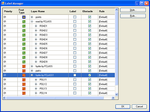
Task: Click the polygon feature icon for POLY1
Action: pyautogui.click(x=24, y=80)
